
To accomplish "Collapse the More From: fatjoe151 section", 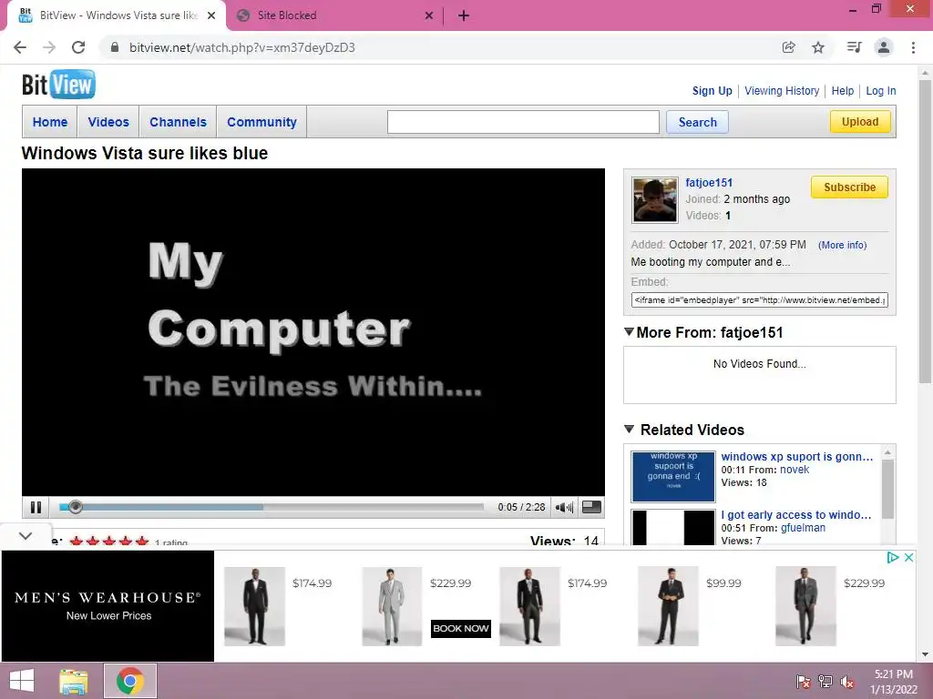I will [x=629, y=331].
